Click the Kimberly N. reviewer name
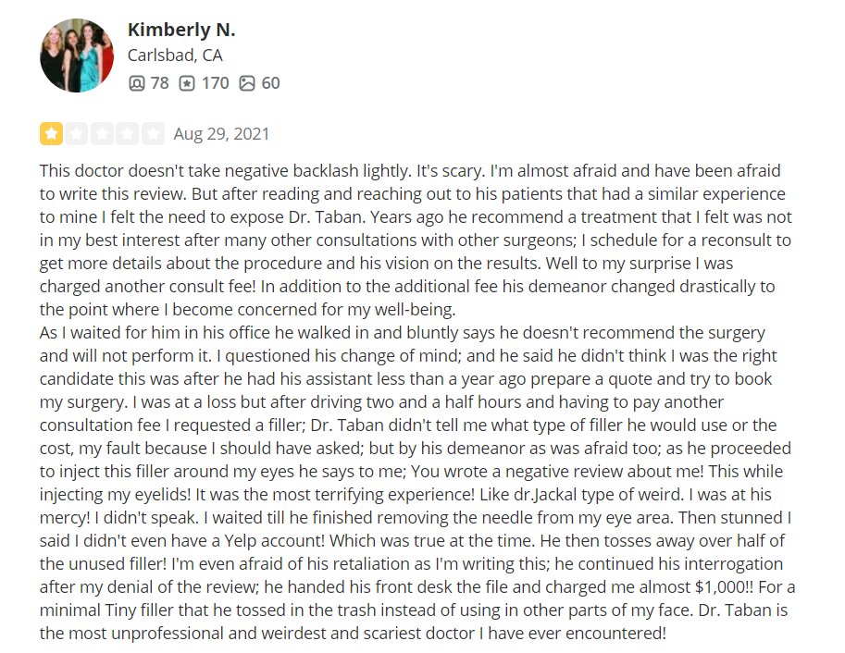This screenshot has width=845, height=653. point(181,30)
